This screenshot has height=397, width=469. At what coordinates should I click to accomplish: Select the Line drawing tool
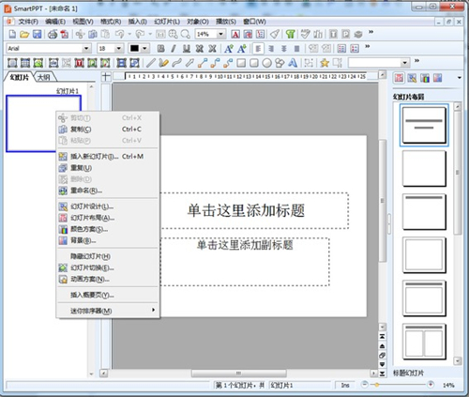[x=151, y=63]
